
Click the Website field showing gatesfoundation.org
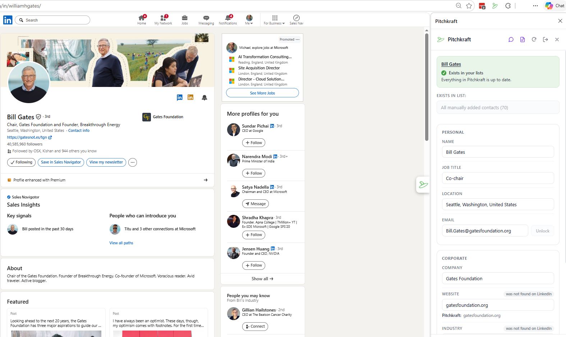[498, 305]
